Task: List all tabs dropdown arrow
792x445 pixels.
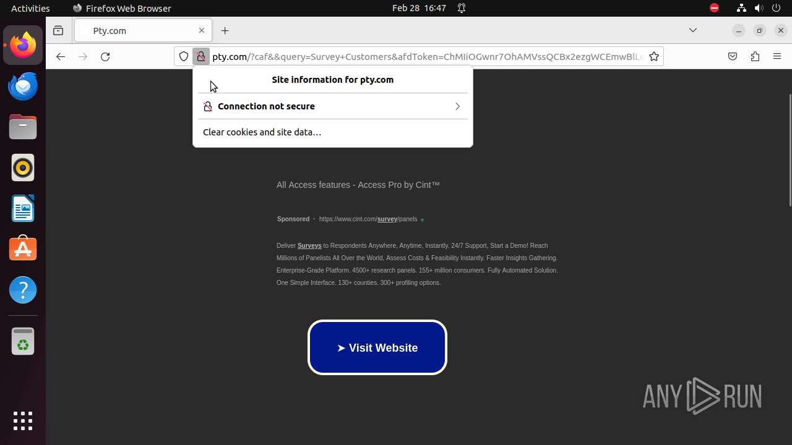Action: tap(693, 30)
